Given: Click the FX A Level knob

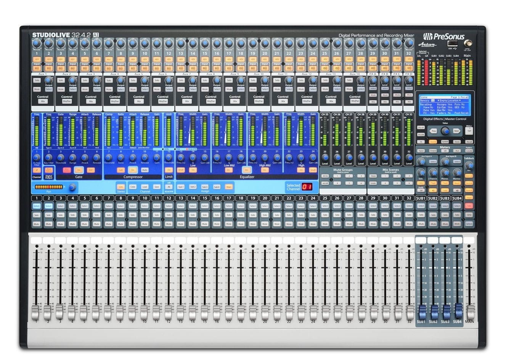Looking at the screenshot, I should (373, 81).
